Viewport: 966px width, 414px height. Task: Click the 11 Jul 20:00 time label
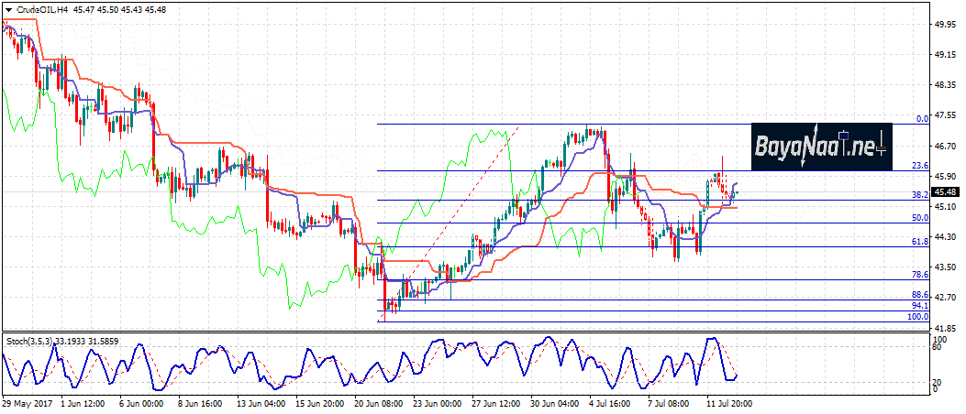[729, 404]
